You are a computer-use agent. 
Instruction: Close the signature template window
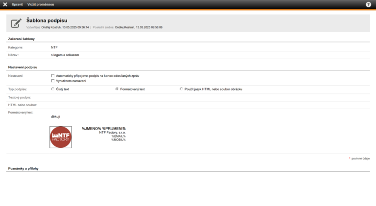pos(5,4)
